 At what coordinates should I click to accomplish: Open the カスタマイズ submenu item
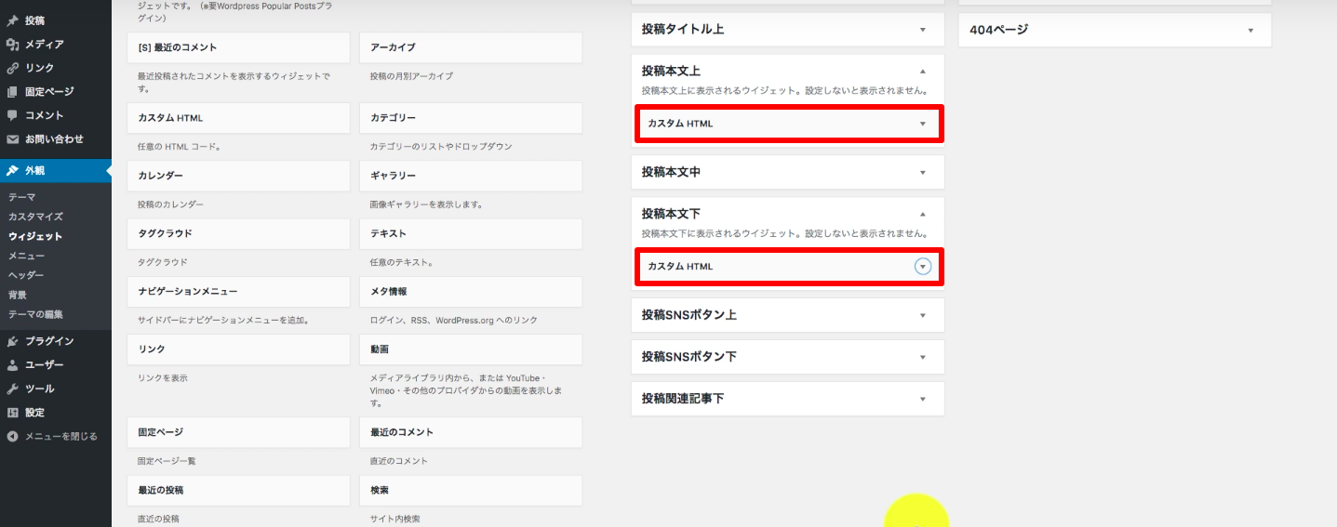[35, 217]
